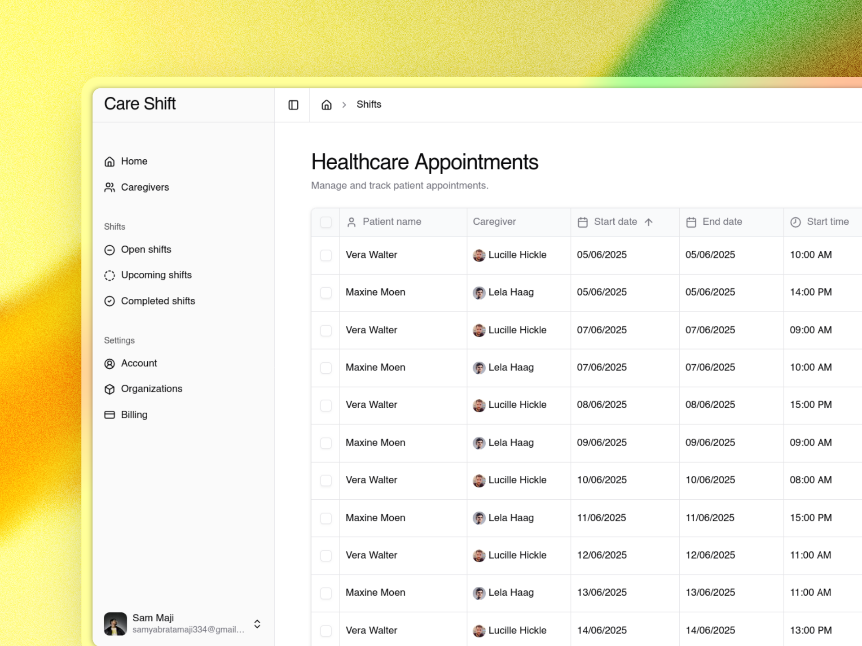This screenshot has height=646, width=862.
Task: Expand the Sam Maji account switcher
Action: [257, 624]
